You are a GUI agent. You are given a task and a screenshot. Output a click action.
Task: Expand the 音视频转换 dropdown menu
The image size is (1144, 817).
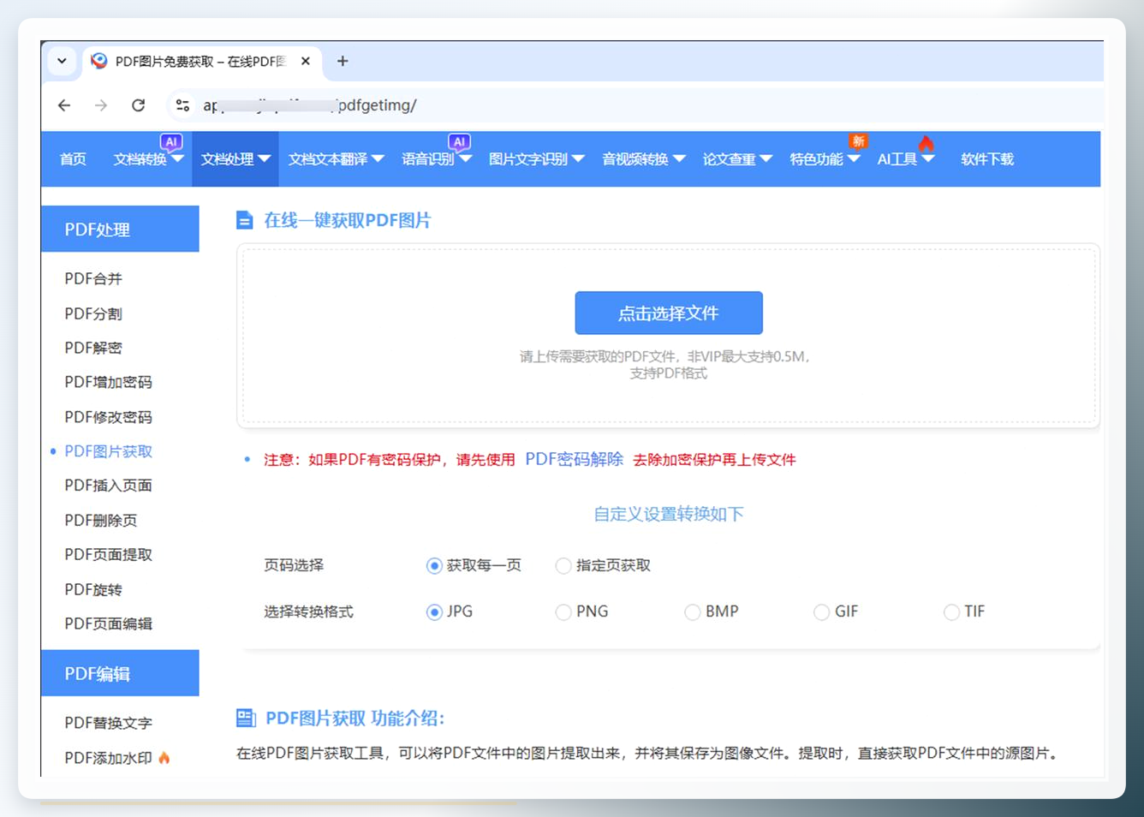643,159
